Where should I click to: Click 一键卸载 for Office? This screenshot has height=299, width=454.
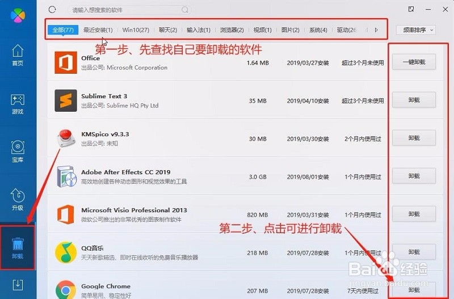click(414, 62)
